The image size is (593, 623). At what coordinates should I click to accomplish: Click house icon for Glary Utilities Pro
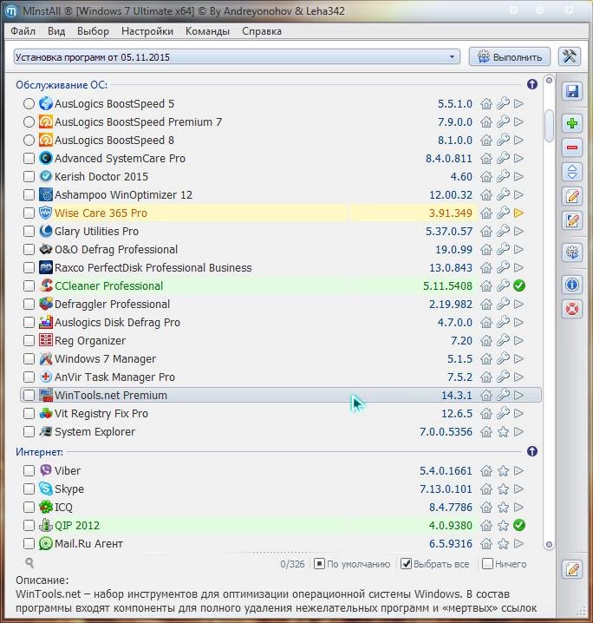[485, 232]
